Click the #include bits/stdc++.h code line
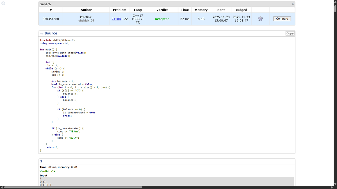 tap(57, 40)
